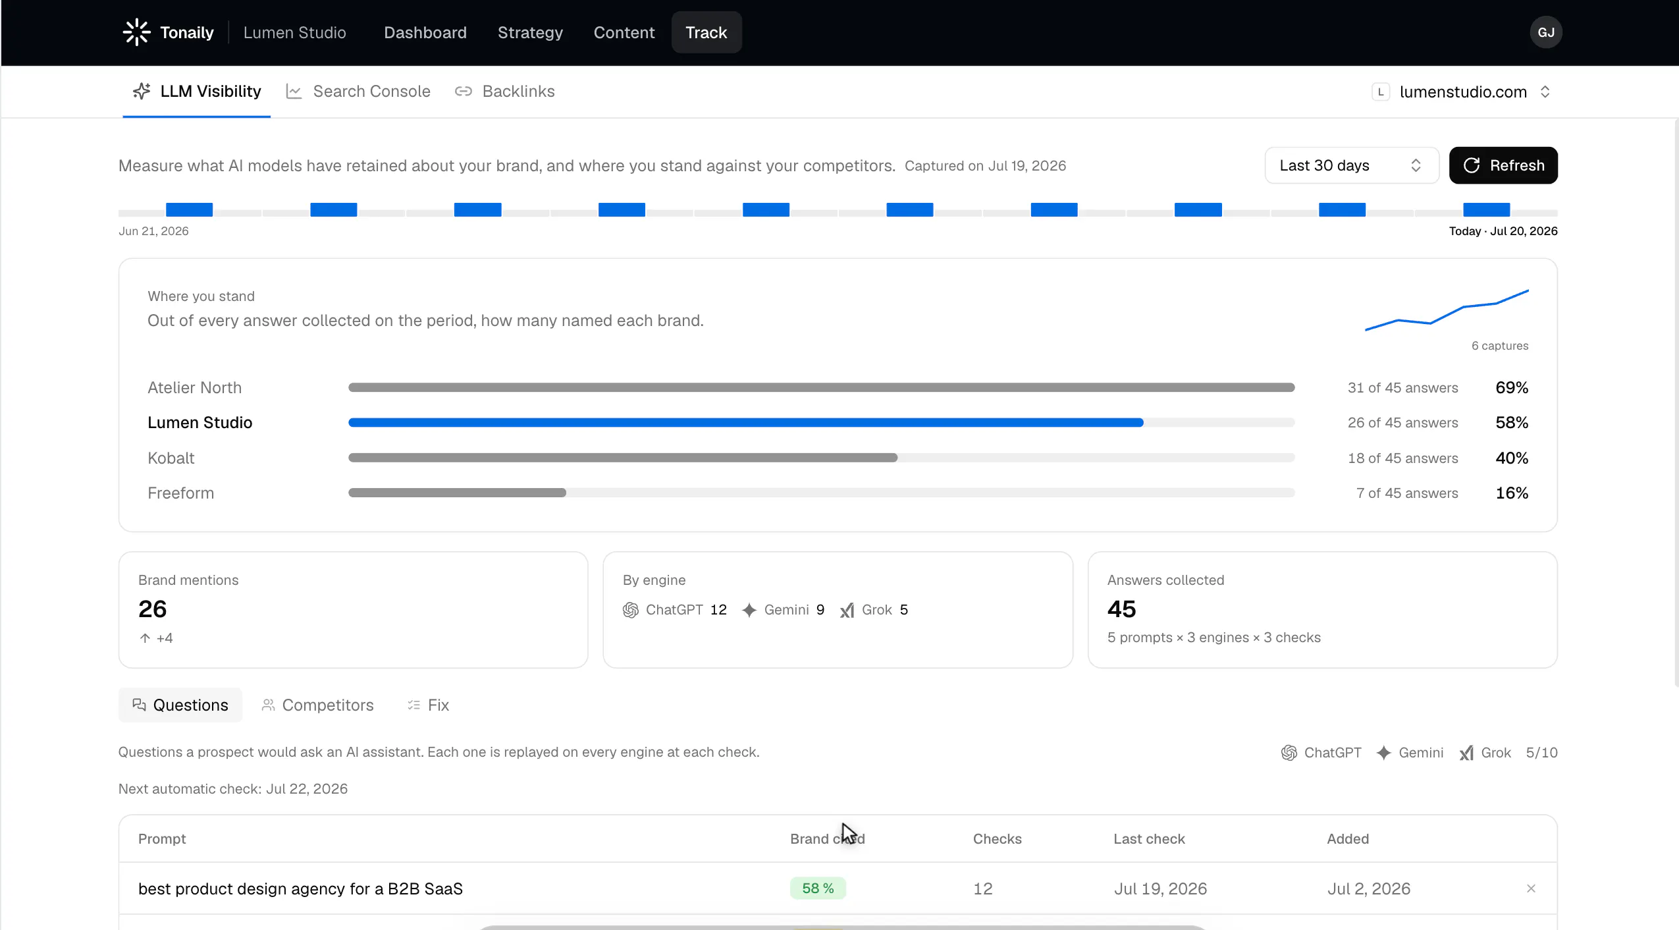Click the Atelier North brand name
The image size is (1679, 930).
[x=195, y=387]
